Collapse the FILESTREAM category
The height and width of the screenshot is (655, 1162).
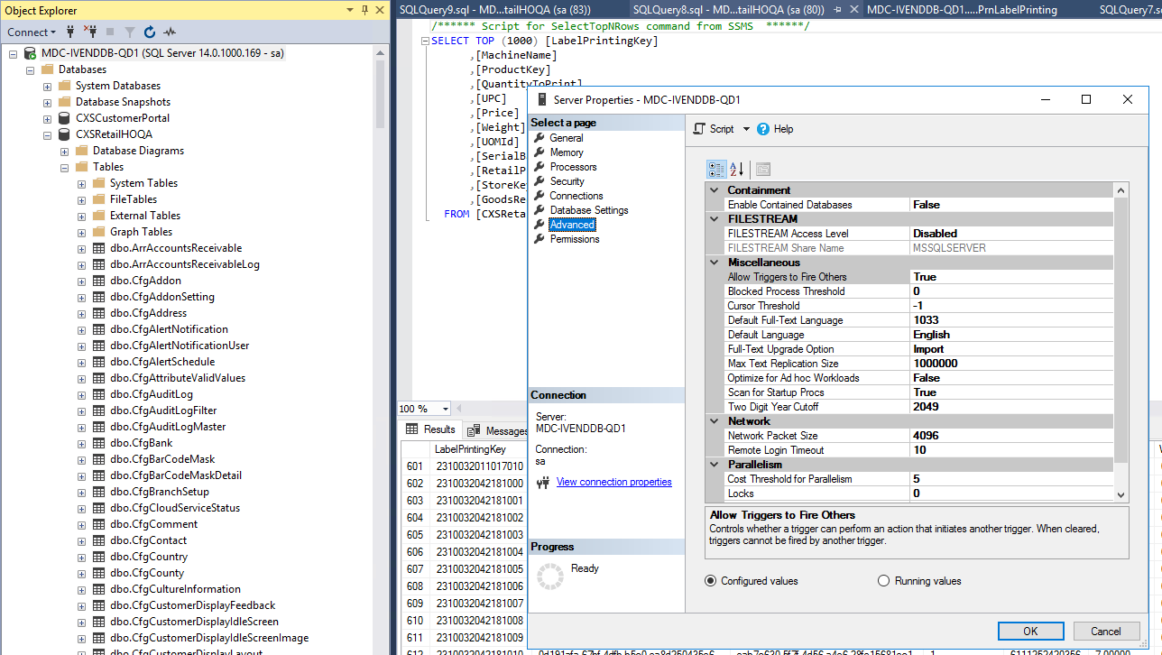714,219
